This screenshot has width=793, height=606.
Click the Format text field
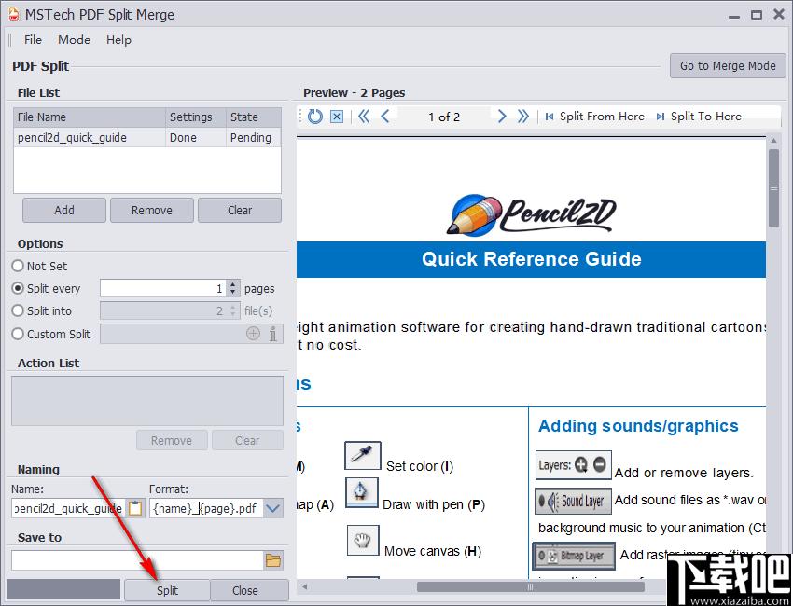point(206,508)
